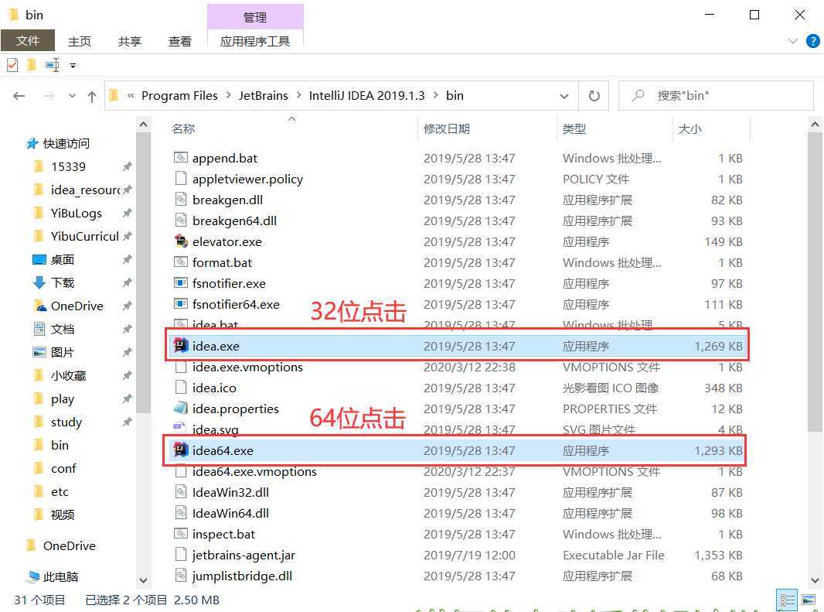Viewport: 824px width, 612px height.
Task: Select the jumplistbridge.dll file
Action: [242, 576]
